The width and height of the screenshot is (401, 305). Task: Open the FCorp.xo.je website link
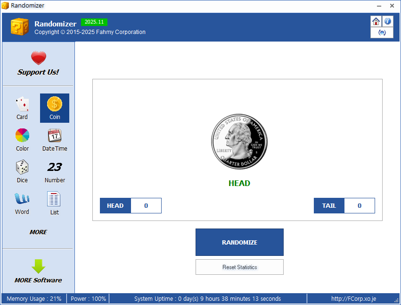pos(353,299)
